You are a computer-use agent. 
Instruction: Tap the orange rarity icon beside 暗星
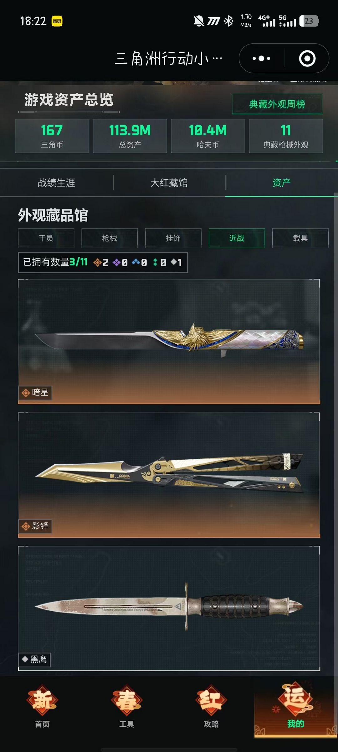point(26,393)
